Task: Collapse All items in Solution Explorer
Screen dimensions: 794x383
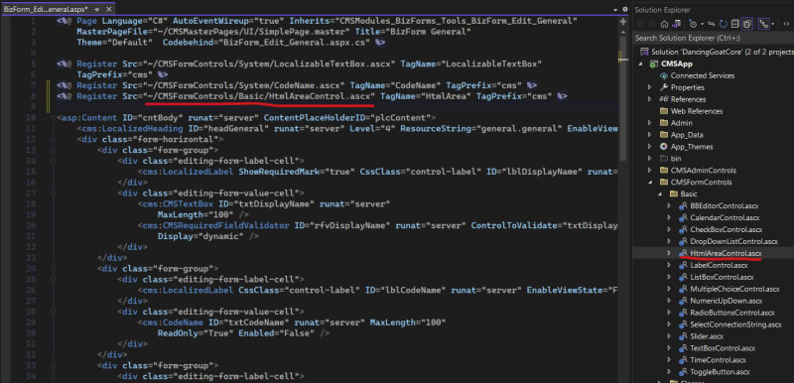Action: pyautogui.click(x=735, y=24)
